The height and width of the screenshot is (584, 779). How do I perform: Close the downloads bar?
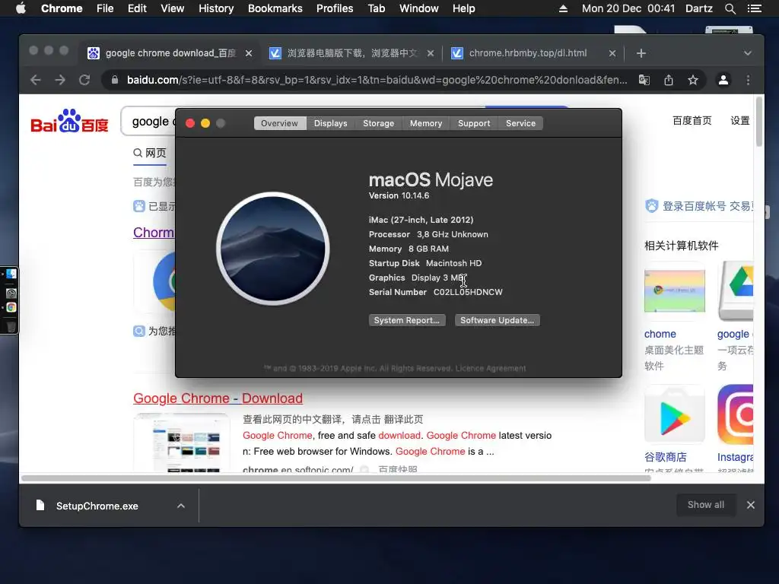tap(751, 505)
